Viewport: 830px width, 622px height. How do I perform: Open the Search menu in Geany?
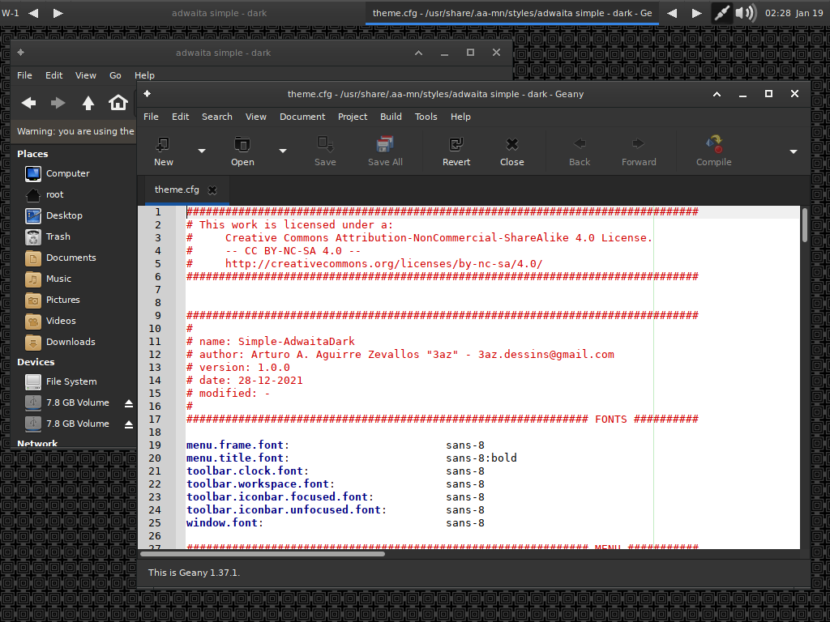pos(217,117)
